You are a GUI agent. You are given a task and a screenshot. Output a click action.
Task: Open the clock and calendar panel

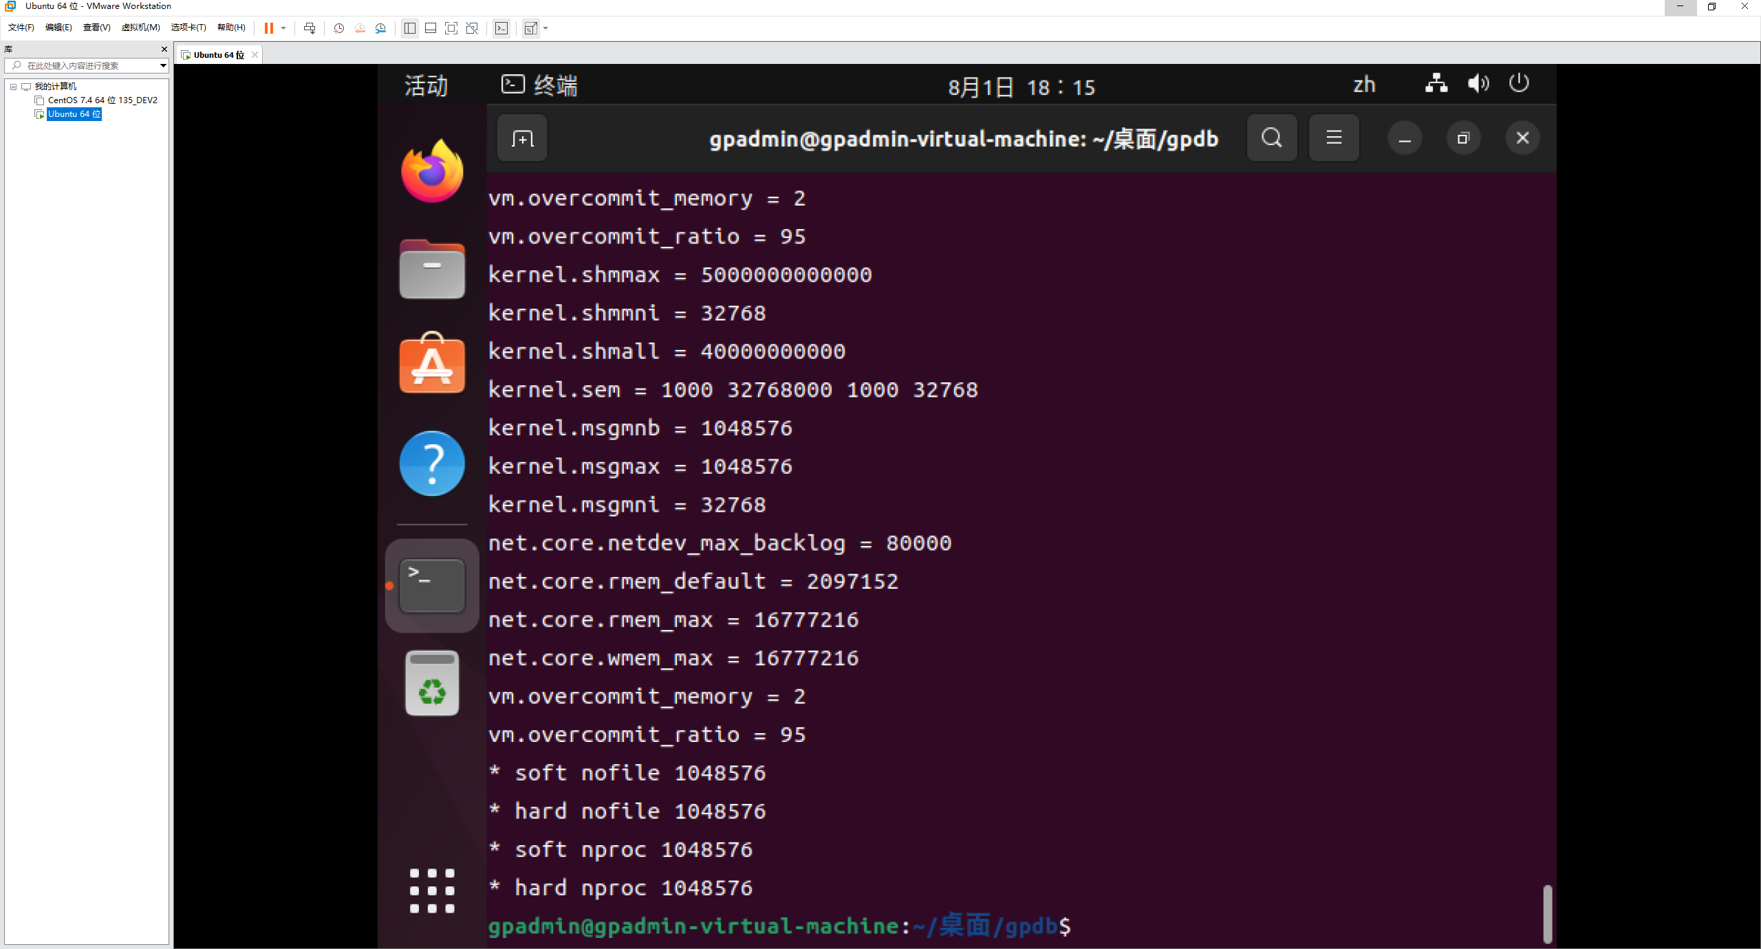[x=1022, y=87]
